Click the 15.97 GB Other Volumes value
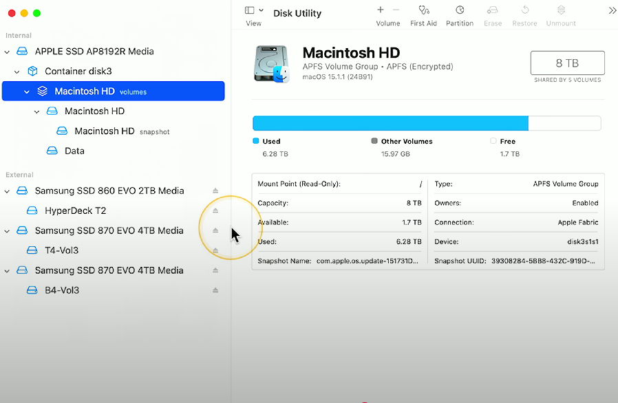The width and height of the screenshot is (618, 403). tap(395, 153)
